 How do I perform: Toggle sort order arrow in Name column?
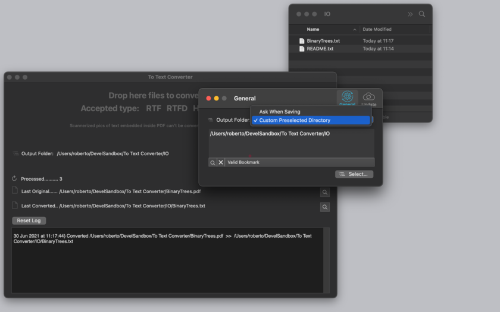pyautogui.click(x=355, y=30)
